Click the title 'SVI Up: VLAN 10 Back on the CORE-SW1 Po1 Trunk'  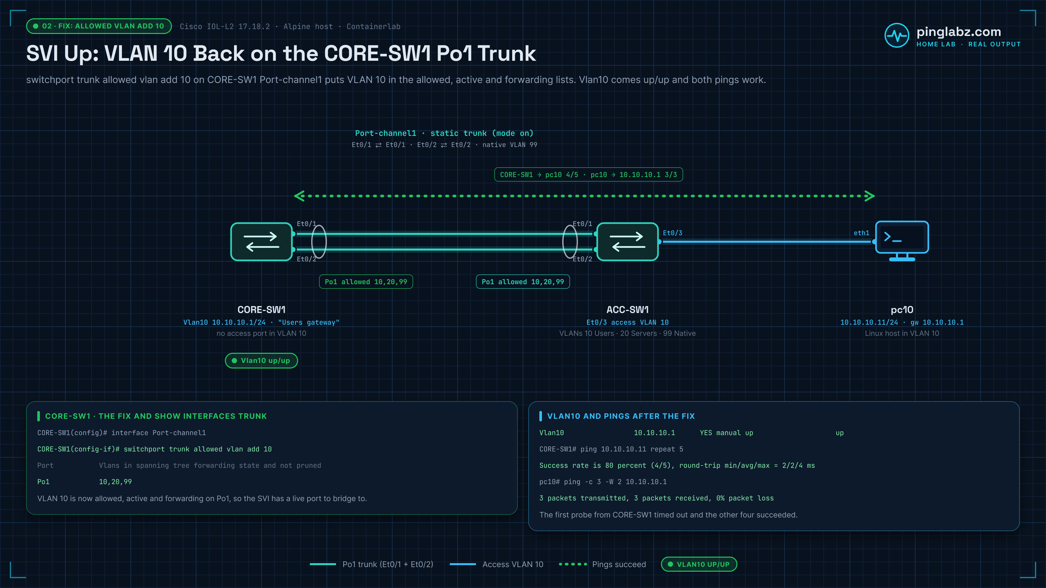281,53
